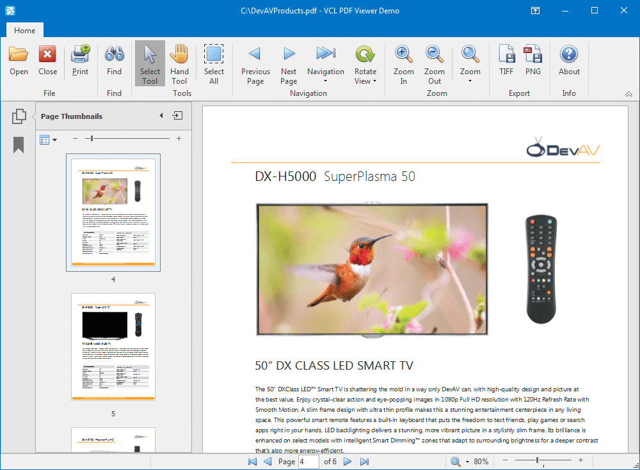Screen dimensions: 640x470
Task: Close the current document via ribbon
Action: click(48, 61)
